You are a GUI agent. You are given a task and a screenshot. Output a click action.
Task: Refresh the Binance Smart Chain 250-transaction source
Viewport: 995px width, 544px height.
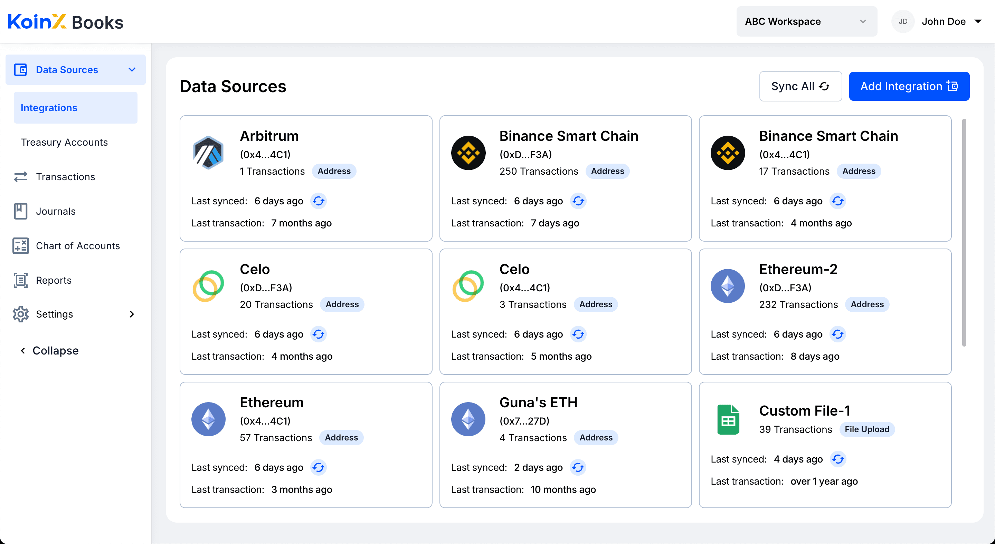click(578, 201)
